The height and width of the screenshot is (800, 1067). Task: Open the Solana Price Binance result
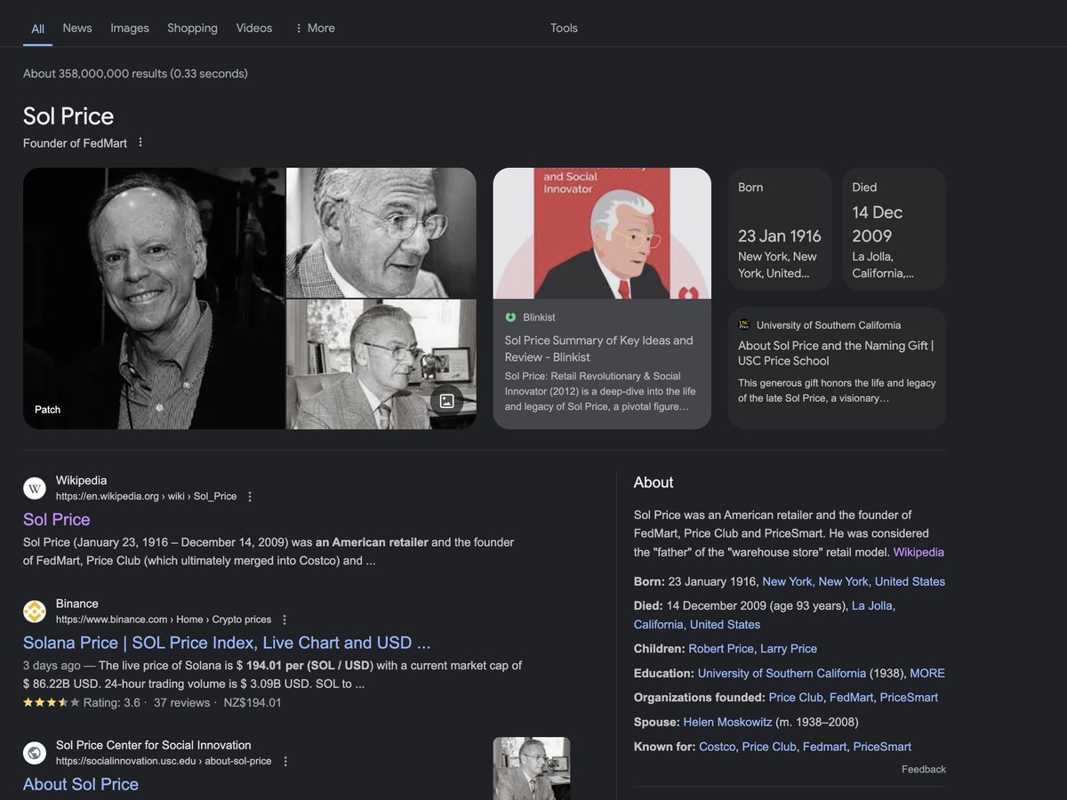click(227, 643)
